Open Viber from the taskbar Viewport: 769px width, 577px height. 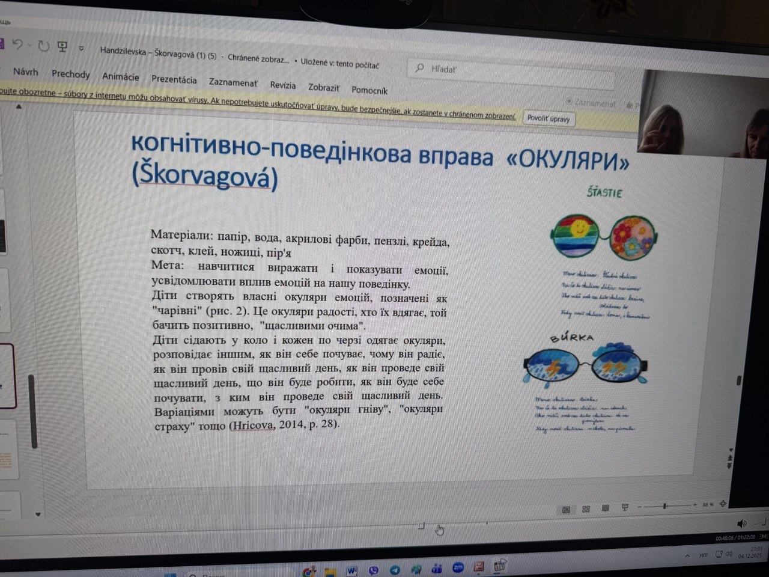click(373, 570)
